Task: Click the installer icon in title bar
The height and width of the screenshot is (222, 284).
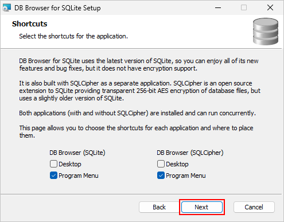Action: click(x=7, y=8)
